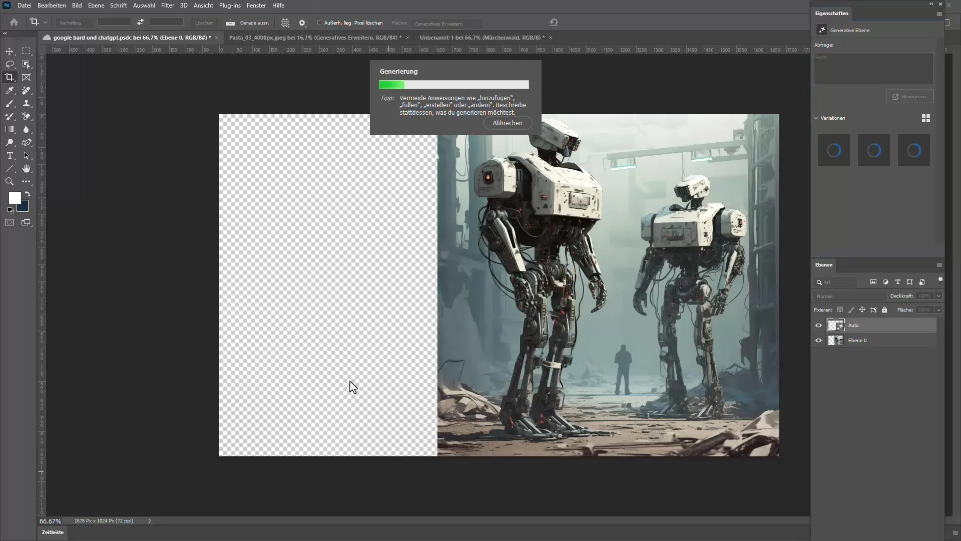Open the Filter menu

(x=167, y=6)
